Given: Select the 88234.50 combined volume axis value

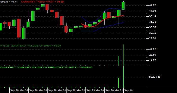Looking at the screenshot, I should tap(155, 77).
